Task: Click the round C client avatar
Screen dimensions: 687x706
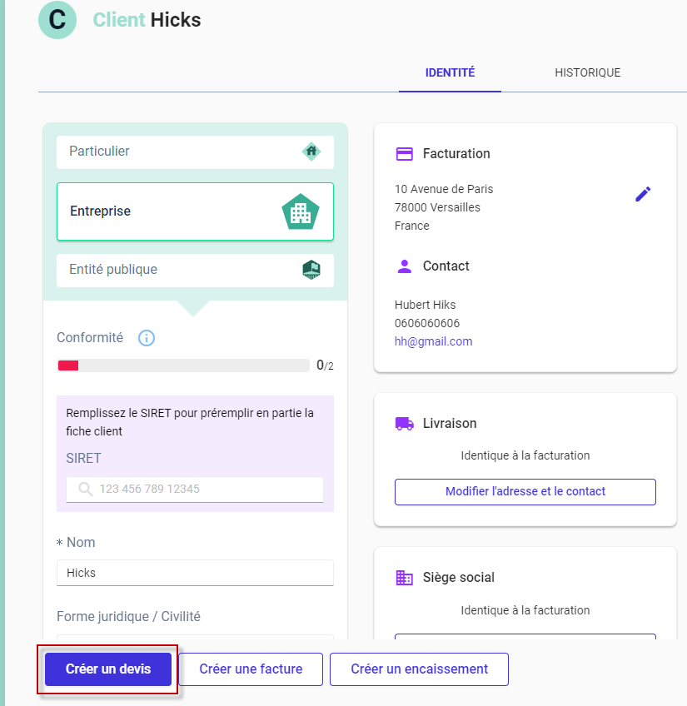Action: point(57,20)
